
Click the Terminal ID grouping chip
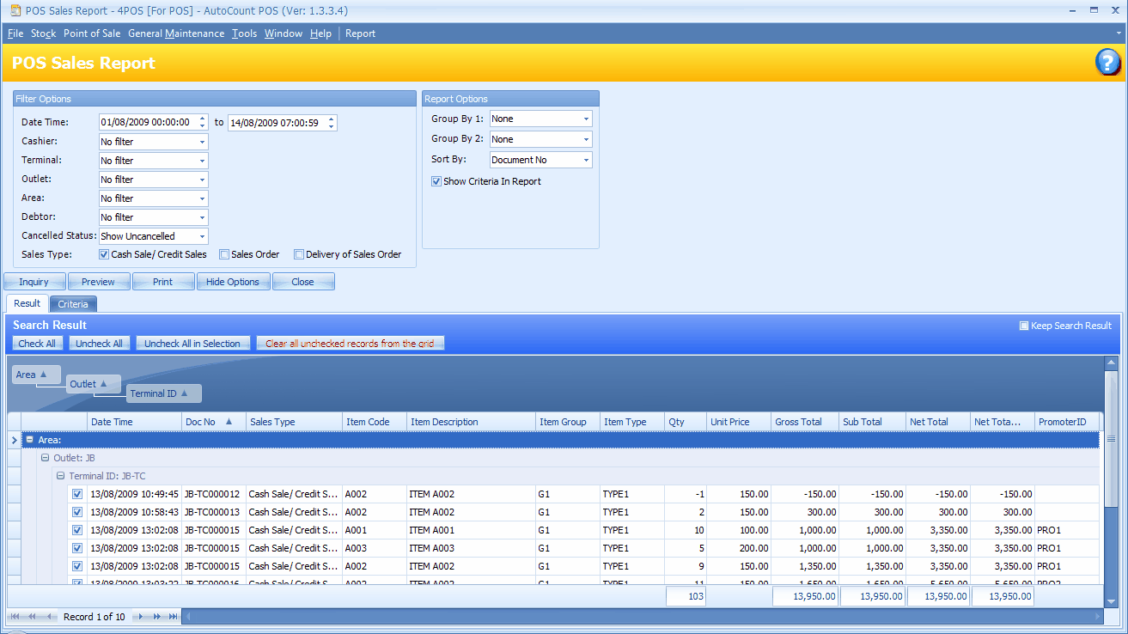click(x=163, y=393)
